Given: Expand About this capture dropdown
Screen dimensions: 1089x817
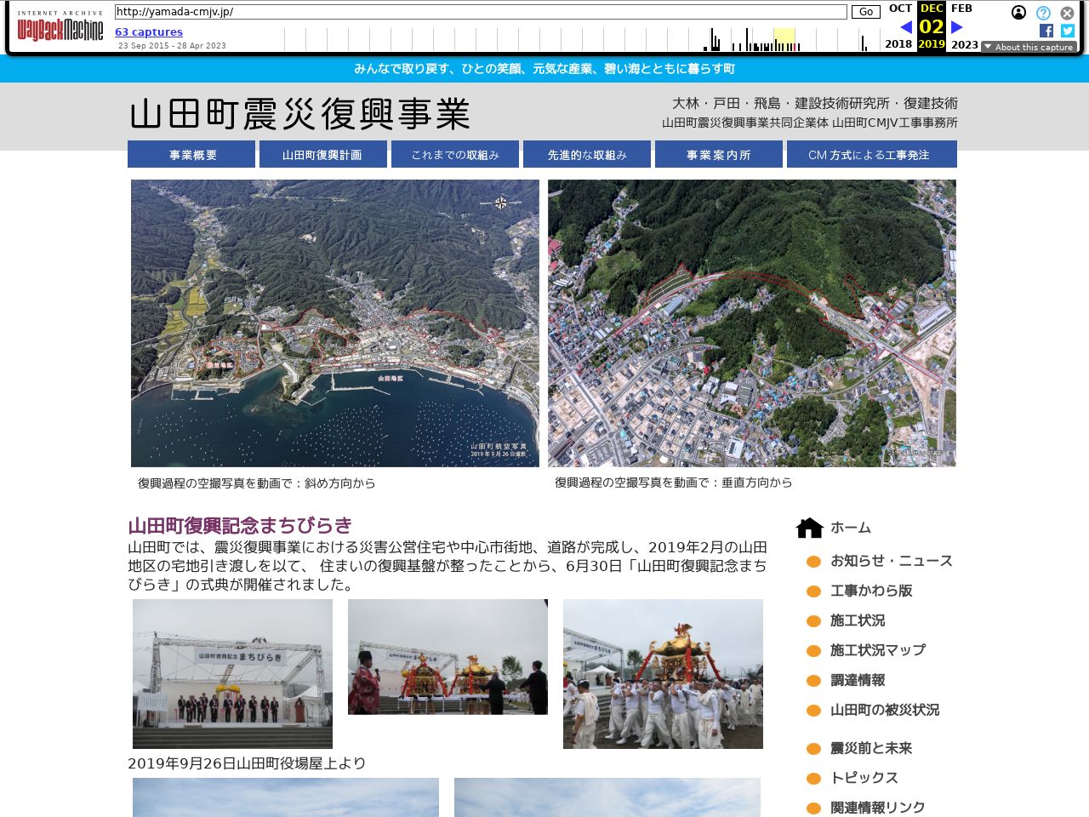Looking at the screenshot, I should [1029, 47].
